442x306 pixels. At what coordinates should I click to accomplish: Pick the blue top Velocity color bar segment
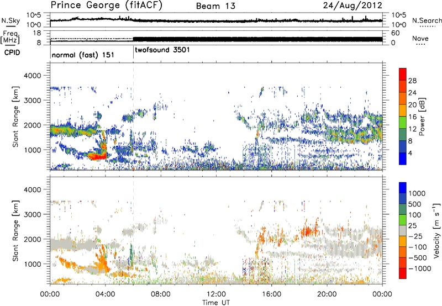point(403,188)
